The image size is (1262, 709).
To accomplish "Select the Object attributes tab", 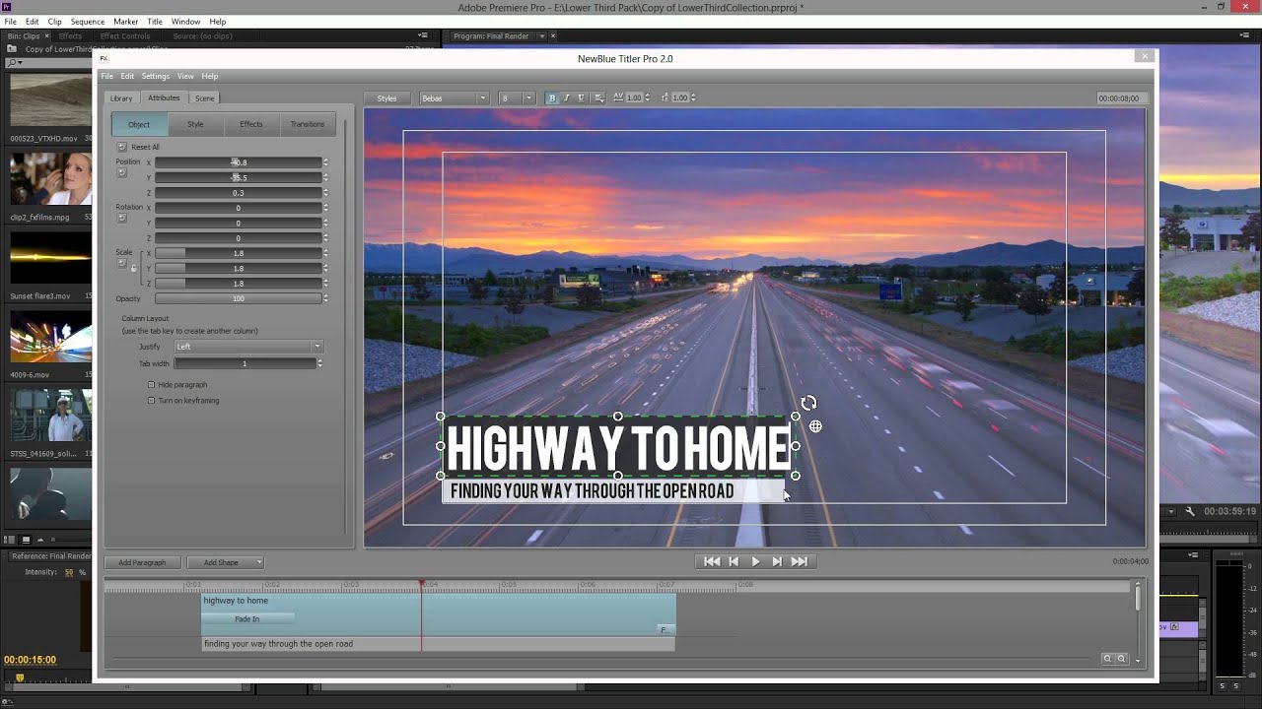I will 139,124.
